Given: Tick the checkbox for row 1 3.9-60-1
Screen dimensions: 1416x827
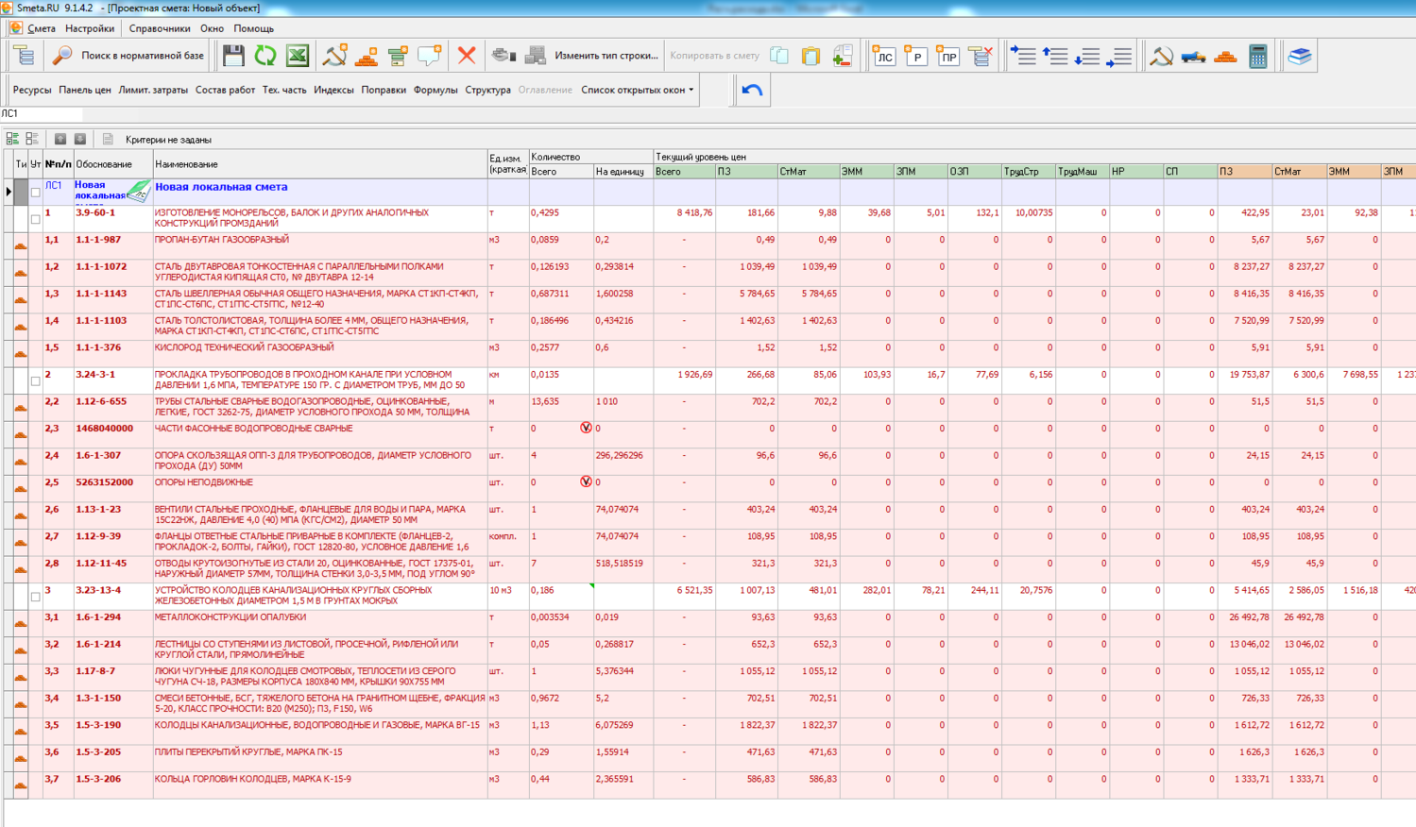Looking at the screenshot, I should tap(36, 219).
